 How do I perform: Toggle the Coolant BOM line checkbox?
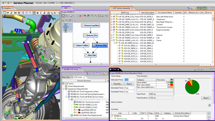tap(114, 25)
